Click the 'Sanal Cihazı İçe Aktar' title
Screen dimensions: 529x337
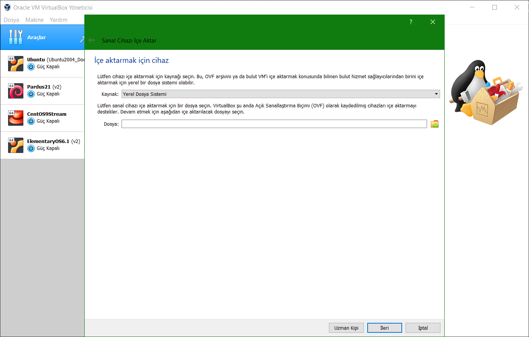[x=129, y=41]
